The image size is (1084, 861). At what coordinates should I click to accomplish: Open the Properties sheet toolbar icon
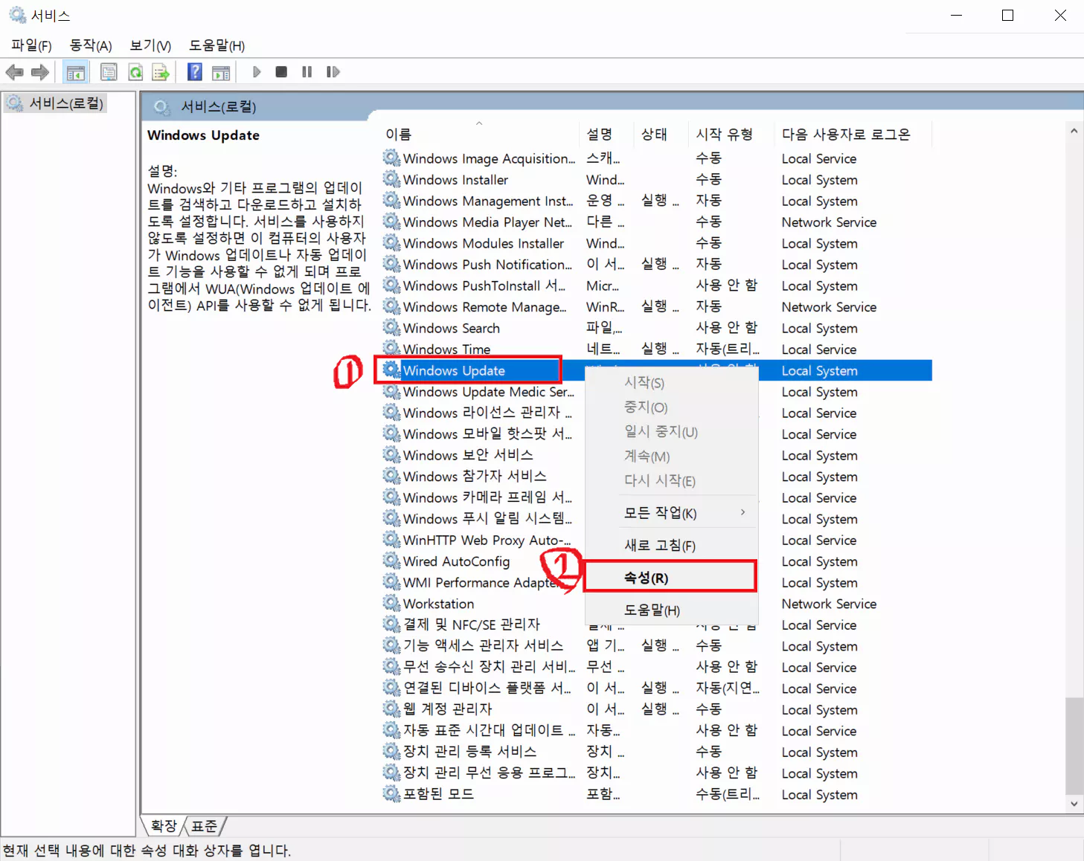pyautogui.click(x=109, y=72)
